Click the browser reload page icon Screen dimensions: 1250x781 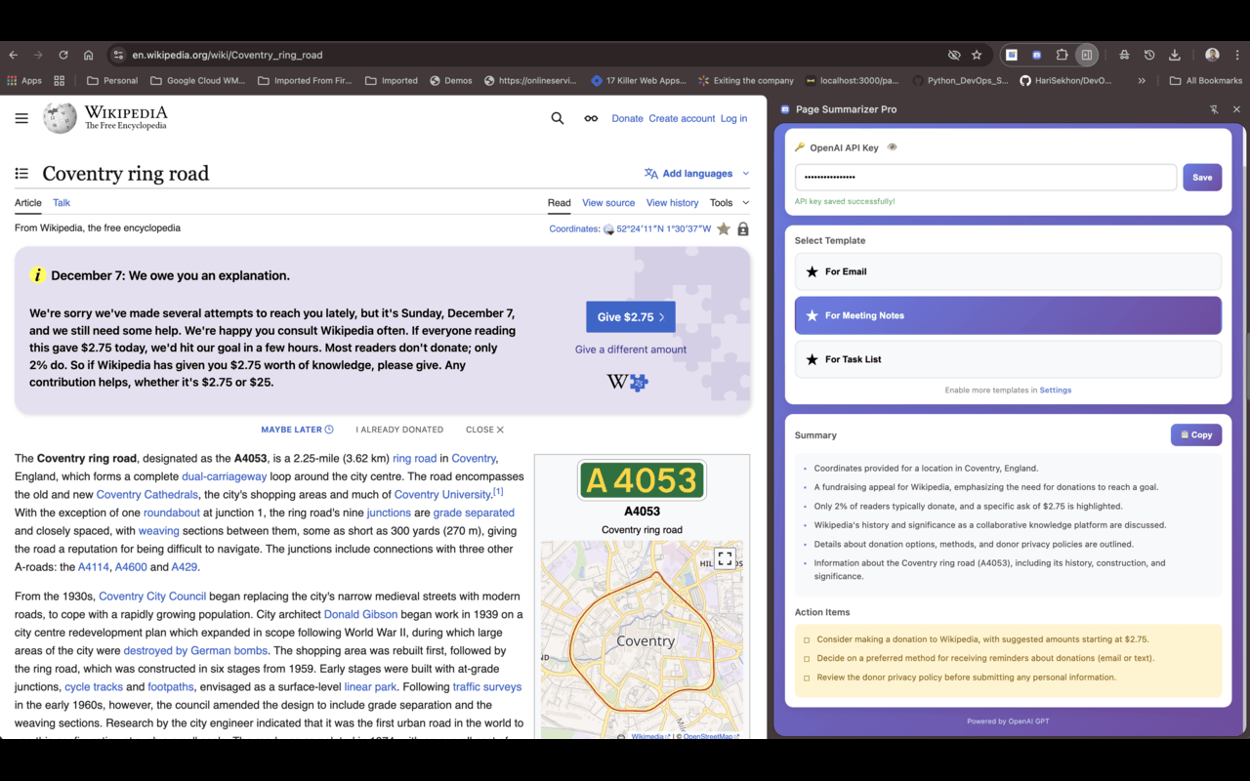(x=63, y=55)
